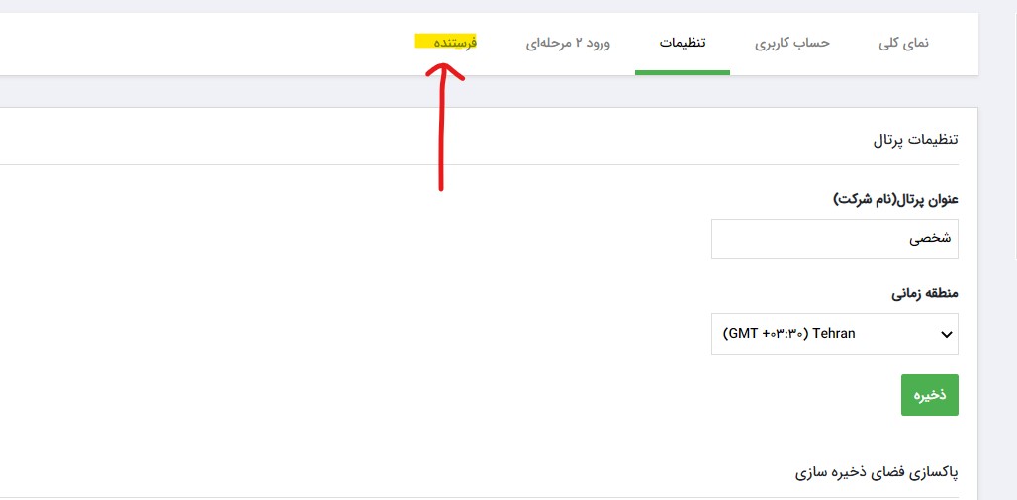The height and width of the screenshot is (500, 1017).
Task: Click the تنظیمات پرتال heading
Action: (x=916, y=140)
